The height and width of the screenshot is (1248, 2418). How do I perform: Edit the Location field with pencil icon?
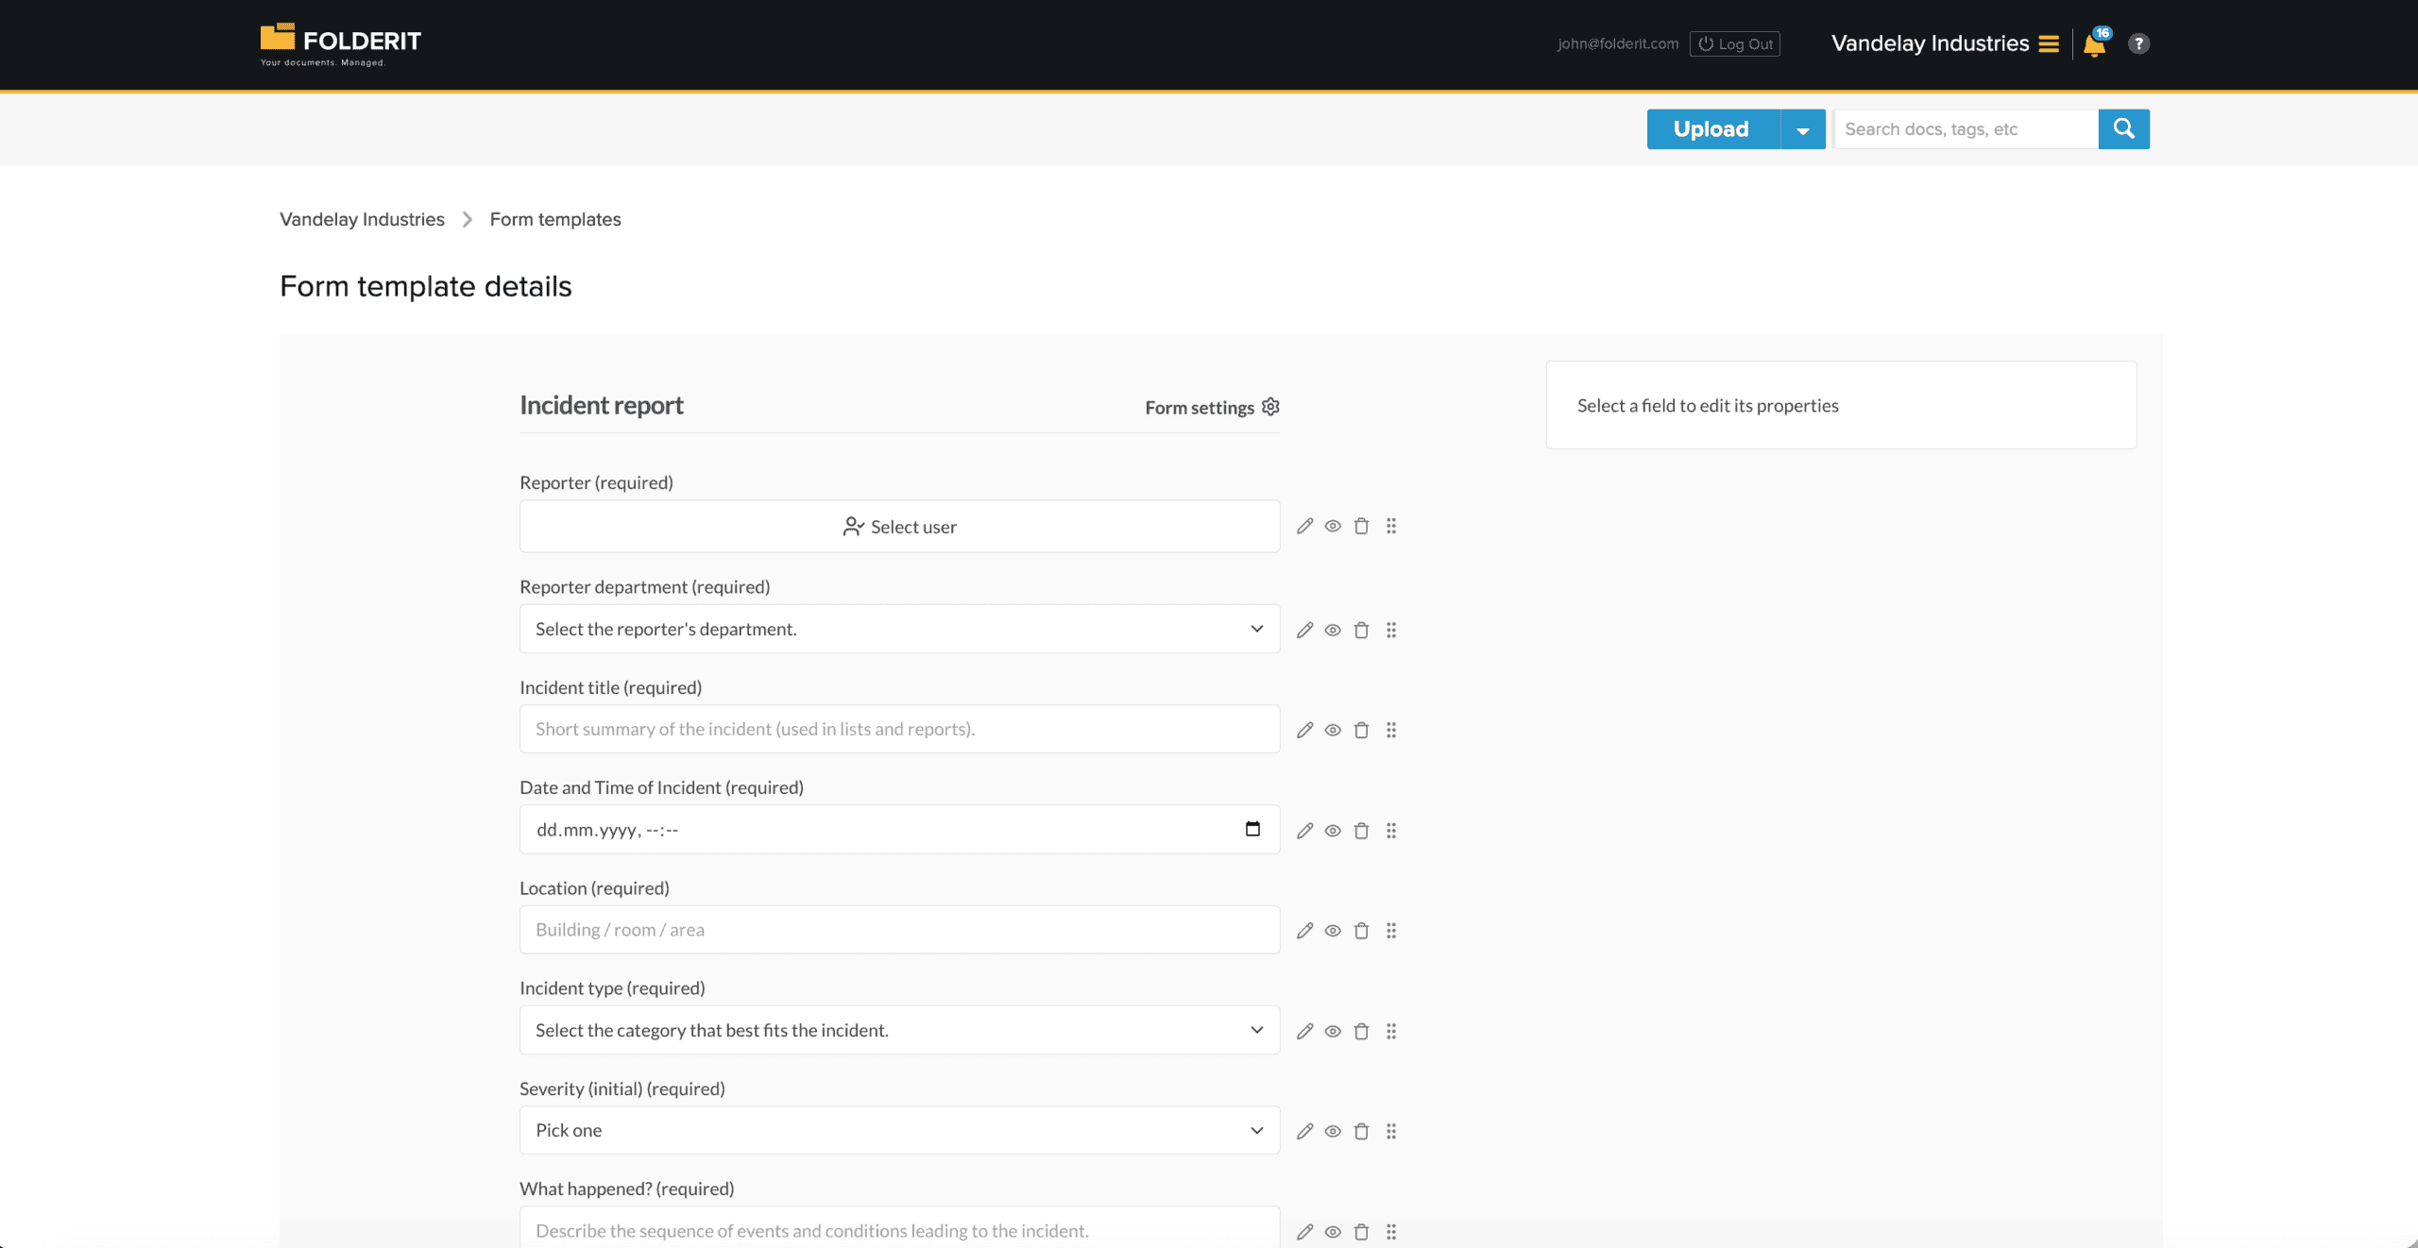1304,931
